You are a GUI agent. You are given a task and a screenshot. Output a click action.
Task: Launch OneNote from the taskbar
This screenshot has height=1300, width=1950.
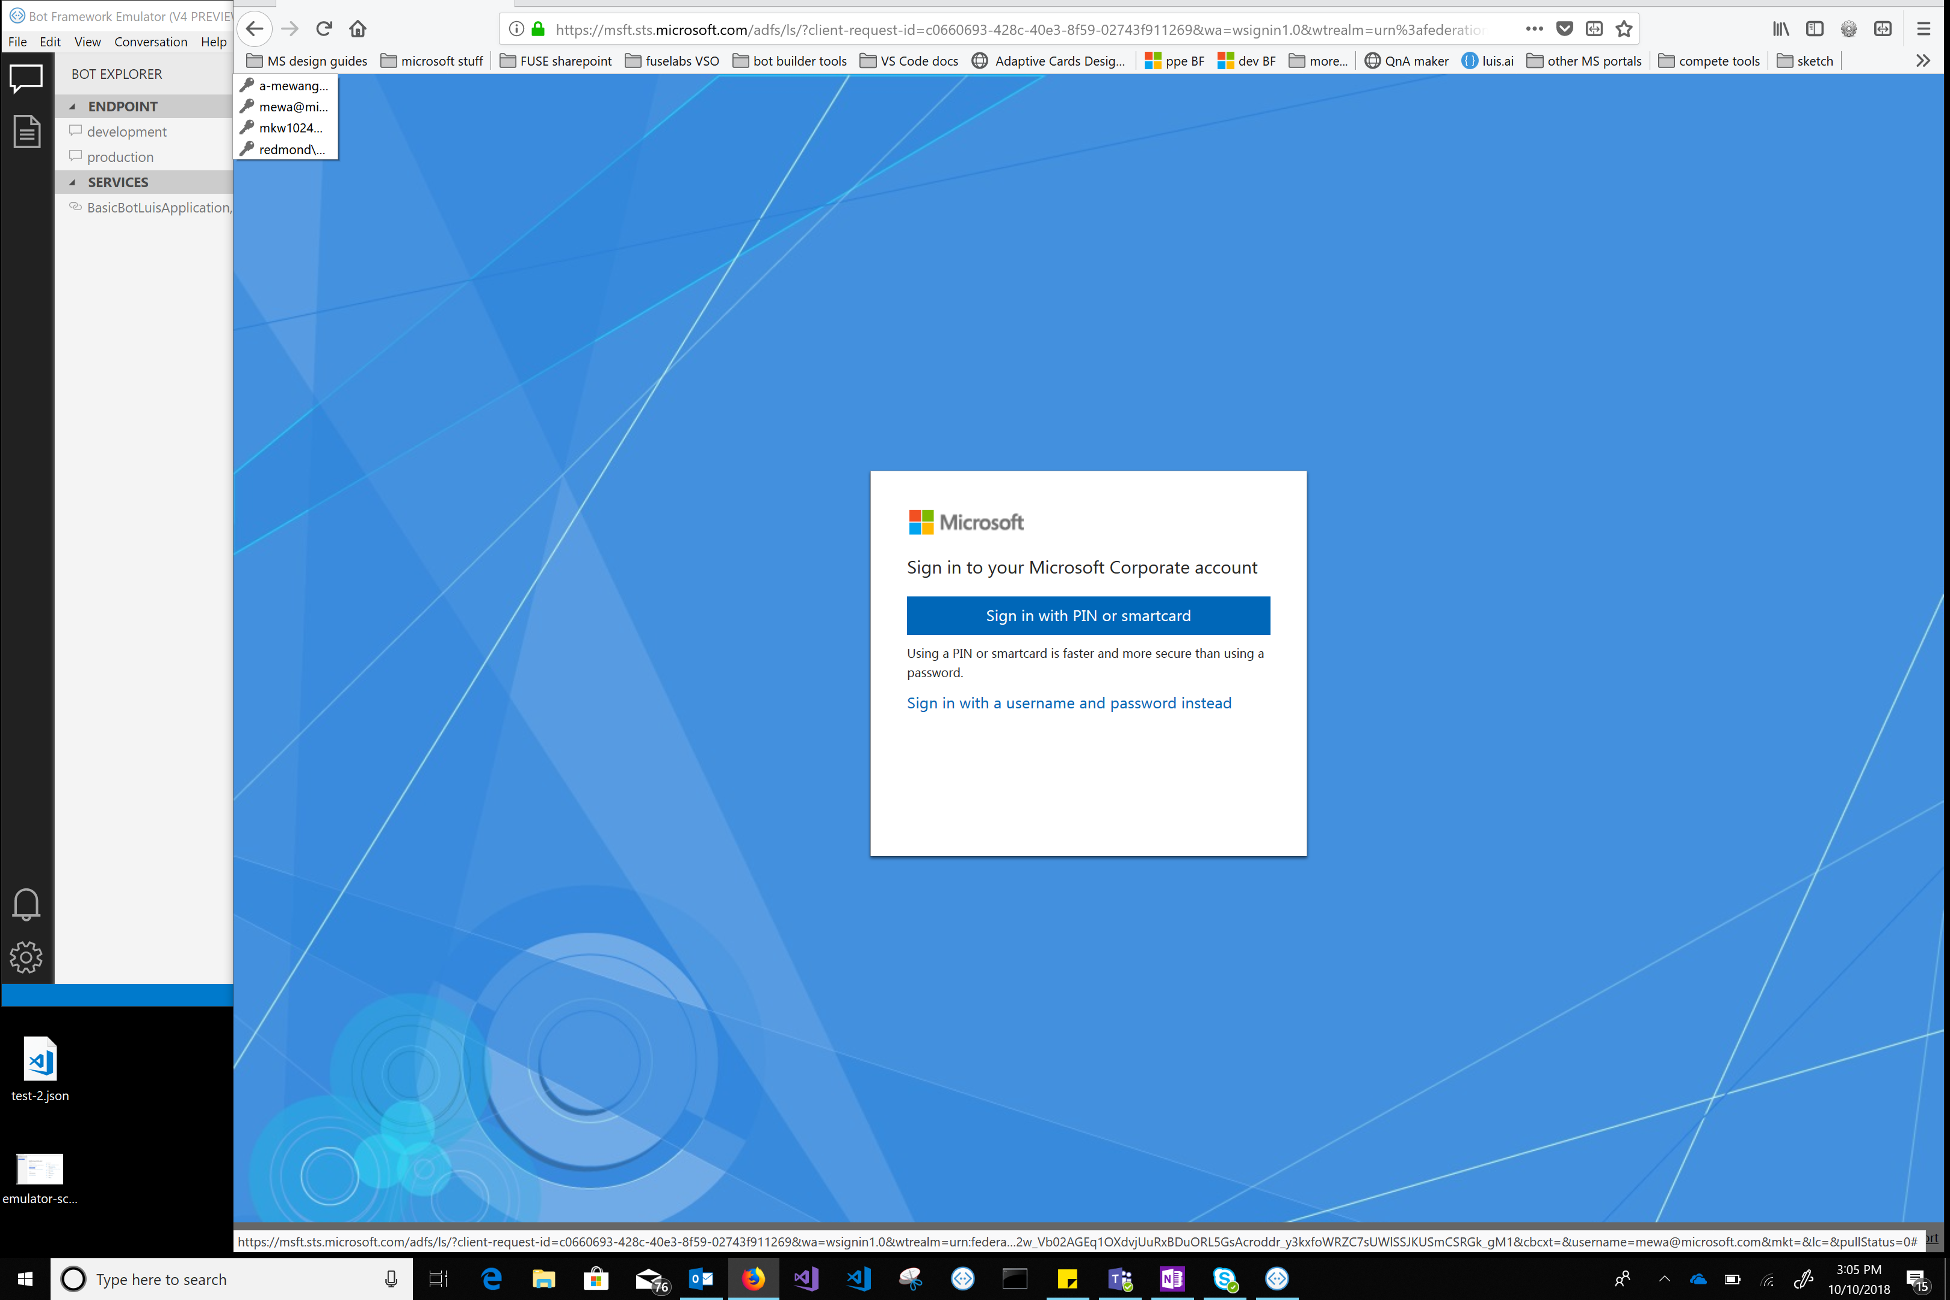click(x=1171, y=1278)
